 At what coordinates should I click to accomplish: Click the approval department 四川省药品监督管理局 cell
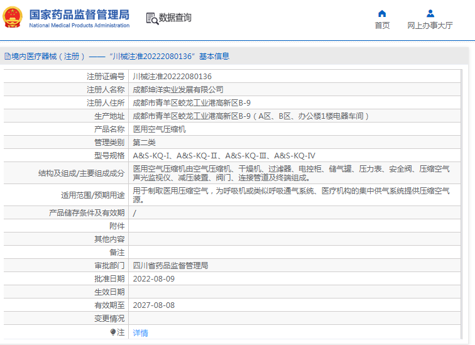170,266
